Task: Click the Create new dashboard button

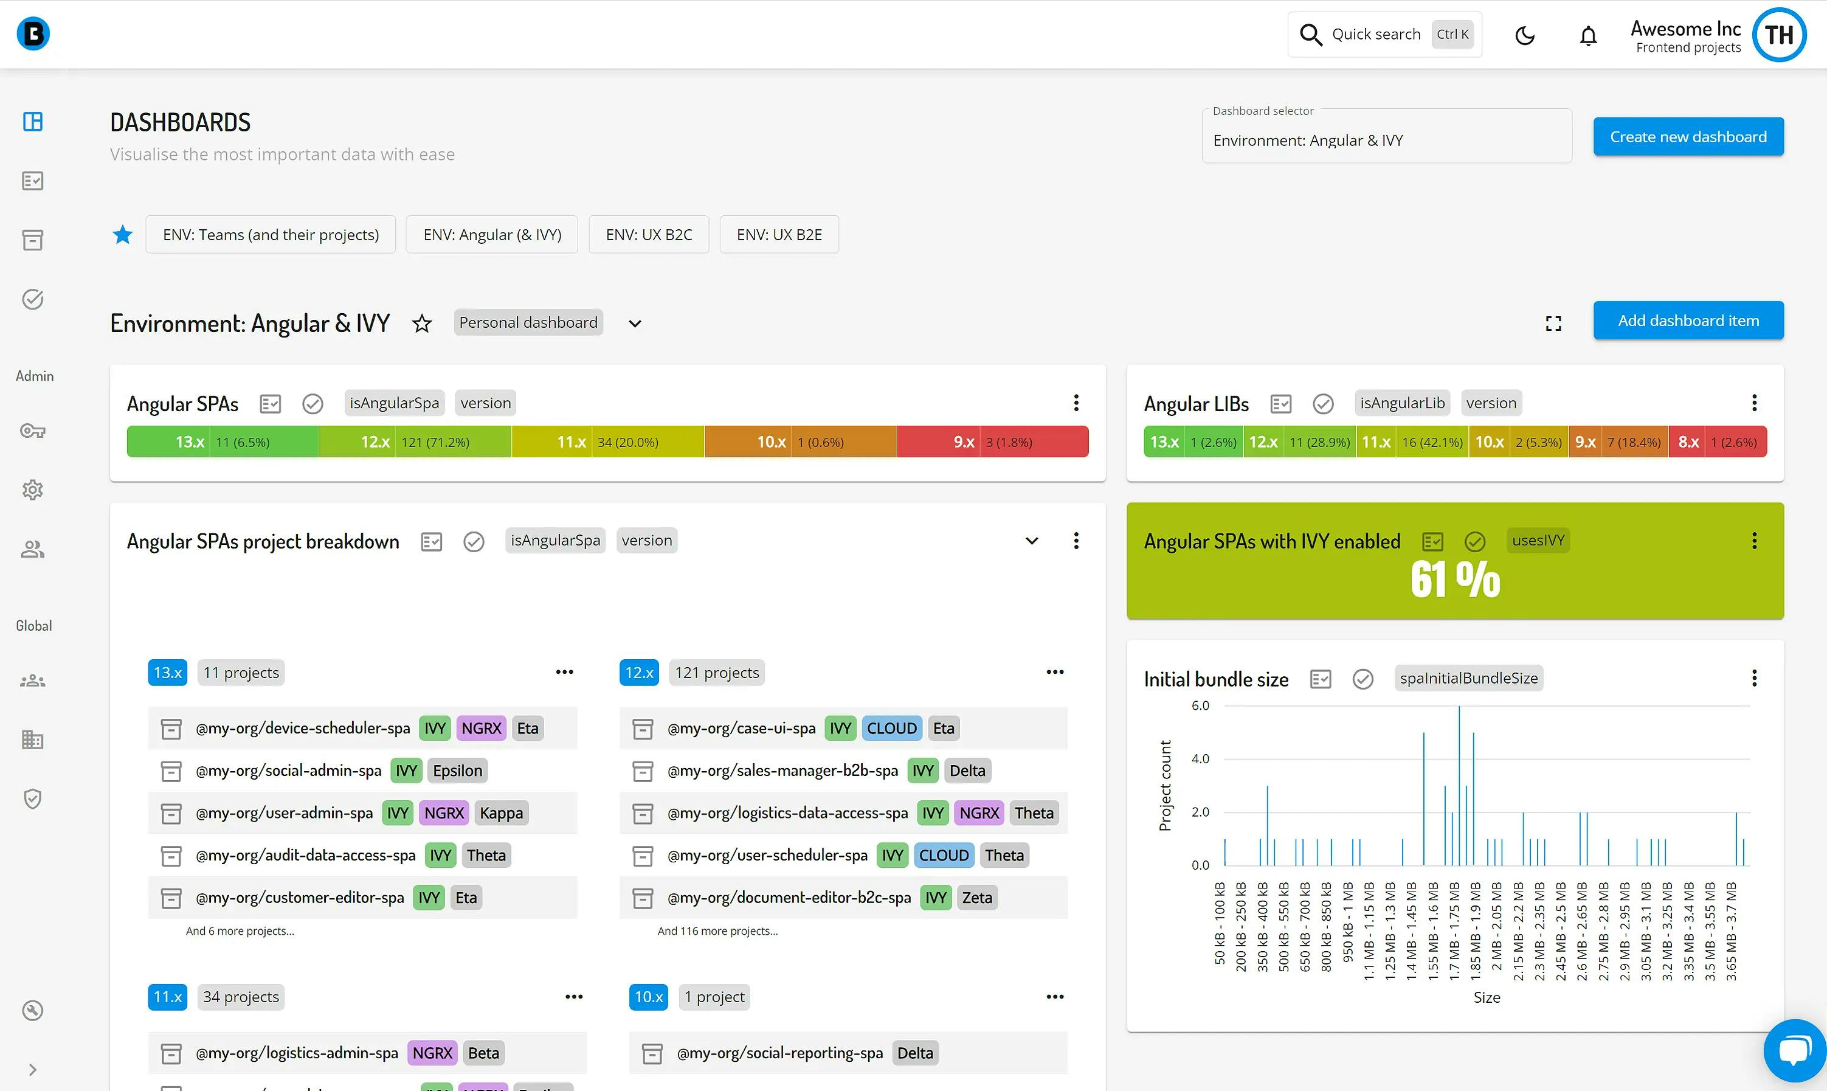Action: pos(1688,136)
